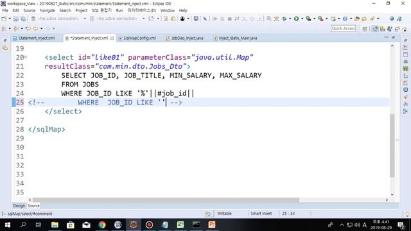Click the Search (pencil) toolbar icon
The width and height of the screenshot is (411, 231).
[372, 19]
